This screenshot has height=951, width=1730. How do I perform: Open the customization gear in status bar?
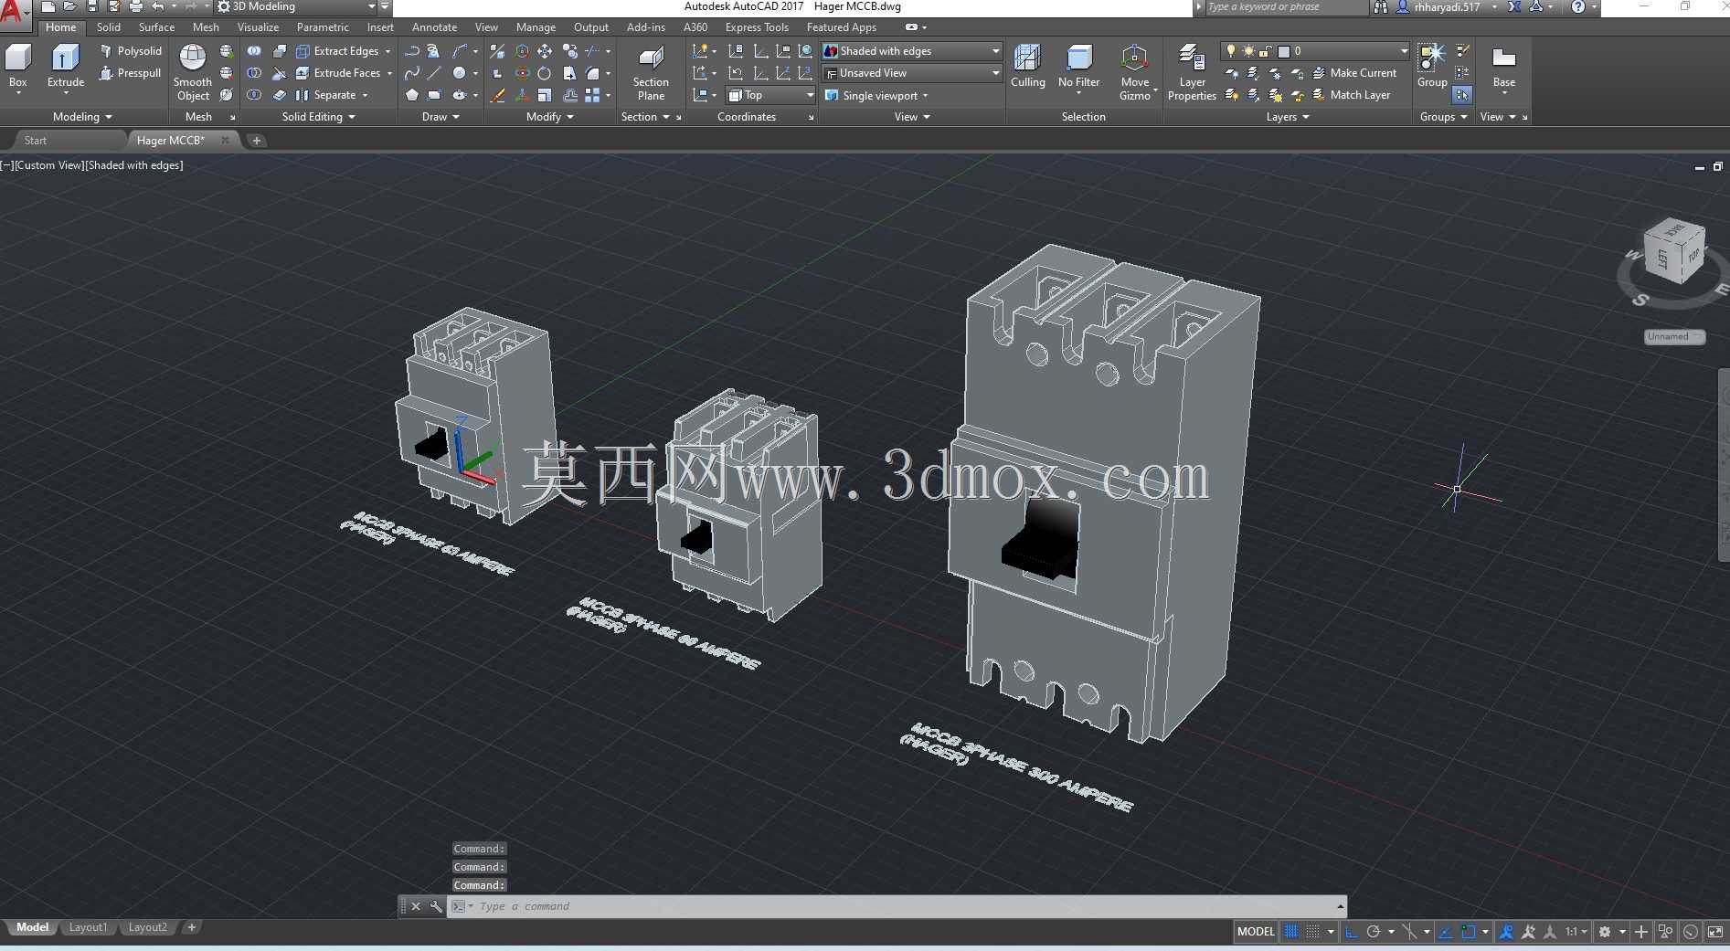1605,932
